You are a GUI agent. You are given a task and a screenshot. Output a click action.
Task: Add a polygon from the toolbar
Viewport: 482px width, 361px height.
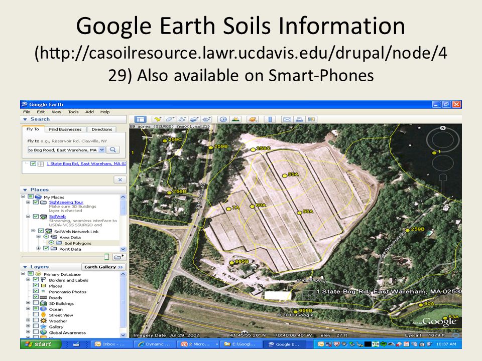[x=170, y=119]
